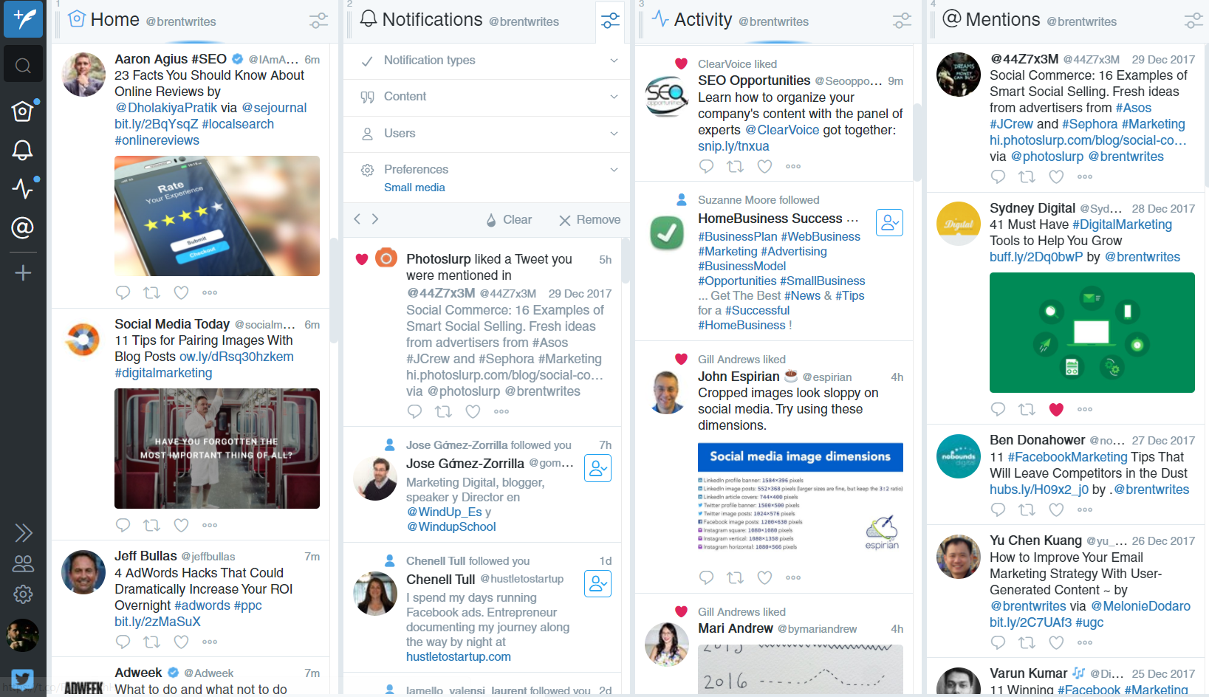The height and width of the screenshot is (697, 1209).
Task: Open Mentions column settings sliders icon
Action: (1193, 21)
